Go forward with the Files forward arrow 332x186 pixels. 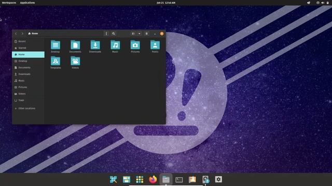coord(22,34)
